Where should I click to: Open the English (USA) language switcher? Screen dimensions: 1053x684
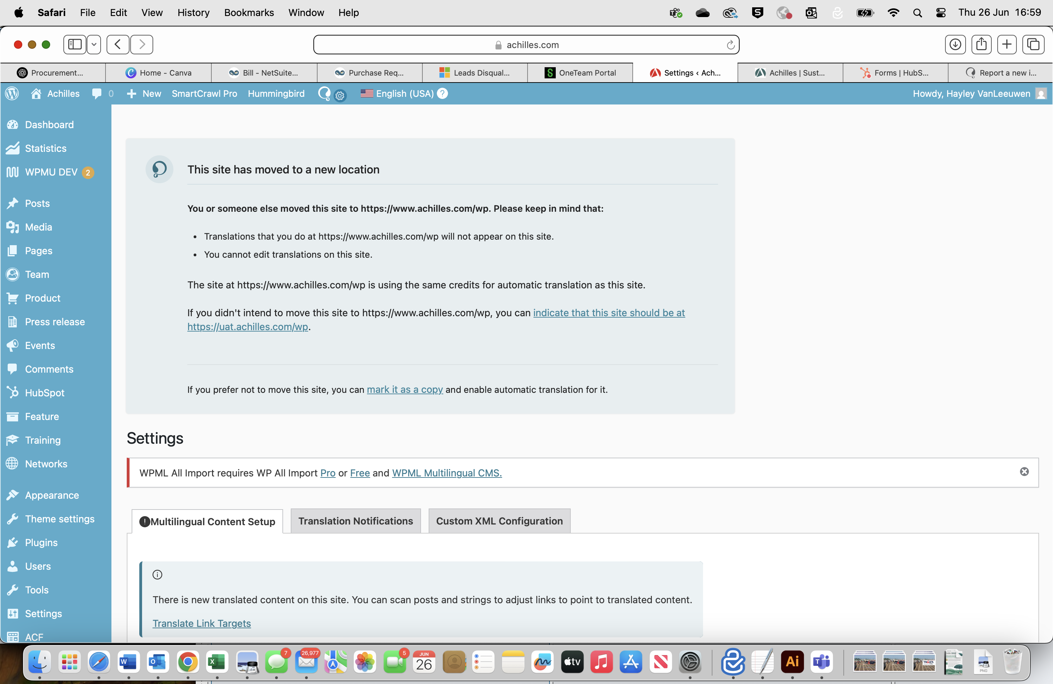(x=397, y=93)
